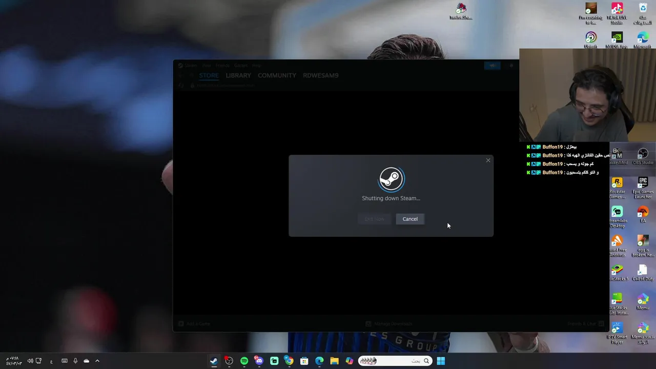
Task: Open Spotify from the taskbar
Action: [x=244, y=361]
